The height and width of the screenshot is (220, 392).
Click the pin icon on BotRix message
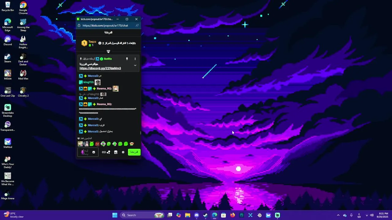pyautogui.click(x=127, y=59)
